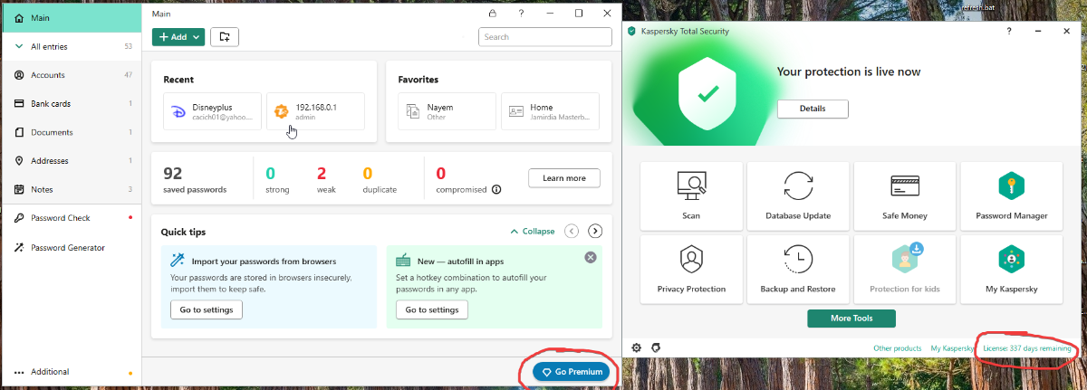Click the info icon next to compromised
Screen dimensions: 1087x390
coord(496,190)
